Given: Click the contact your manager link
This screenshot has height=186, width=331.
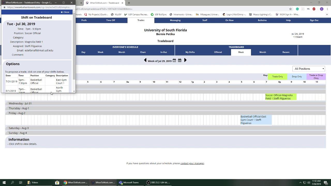Looking at the screenshot, I should [192, 163].
